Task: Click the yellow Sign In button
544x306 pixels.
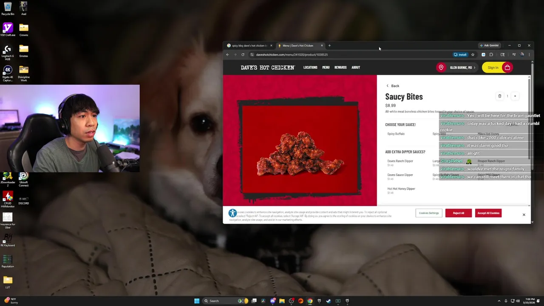Action: (x=493, y=68)
